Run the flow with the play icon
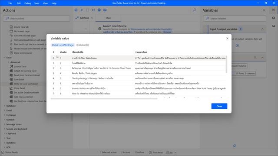Viewport: 278px width, 156px height. click(x=82, y=10)
